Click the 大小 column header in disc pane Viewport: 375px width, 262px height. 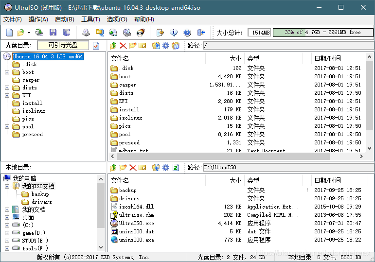coord(225,58)
